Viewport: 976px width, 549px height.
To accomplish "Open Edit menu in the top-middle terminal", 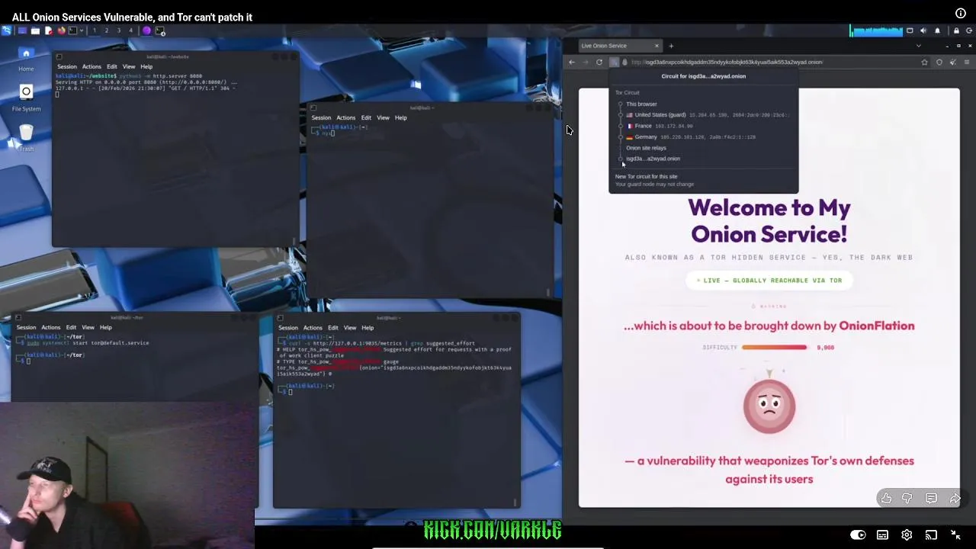I will tap(366, 117).
